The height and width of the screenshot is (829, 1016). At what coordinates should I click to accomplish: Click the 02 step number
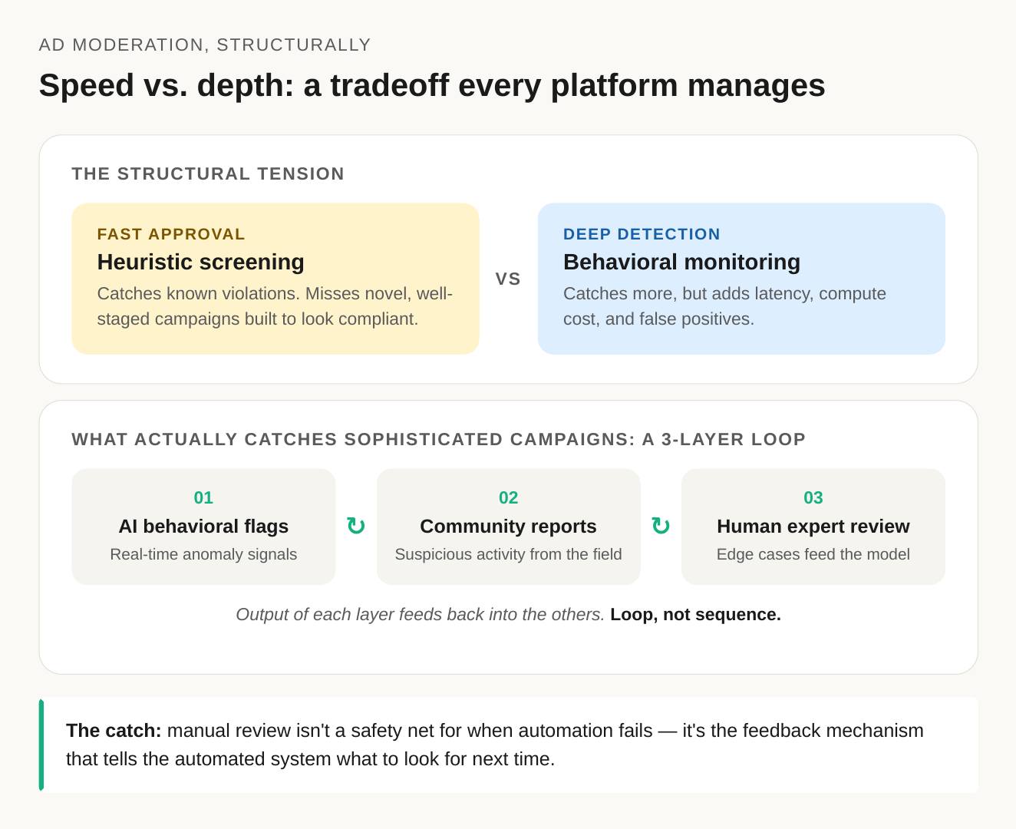coord(508,497)
